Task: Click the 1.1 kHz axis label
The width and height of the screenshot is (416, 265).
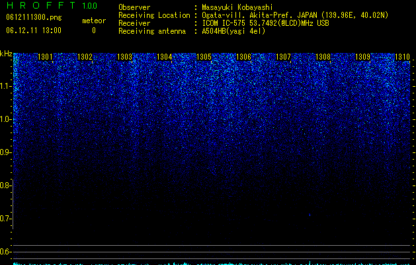Action: tap(5, 86)
